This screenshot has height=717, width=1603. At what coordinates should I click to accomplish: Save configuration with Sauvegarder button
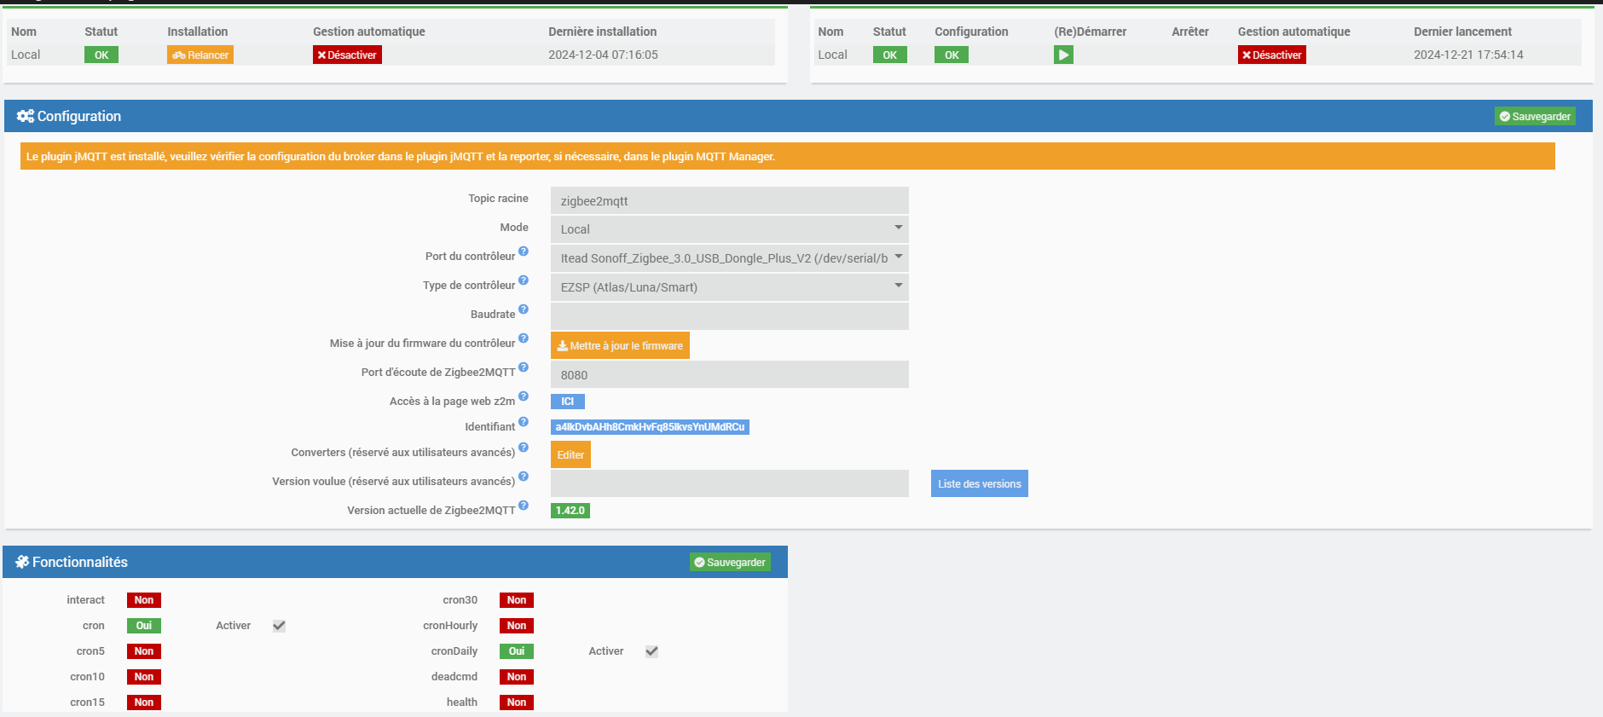tap(1535, 116)
